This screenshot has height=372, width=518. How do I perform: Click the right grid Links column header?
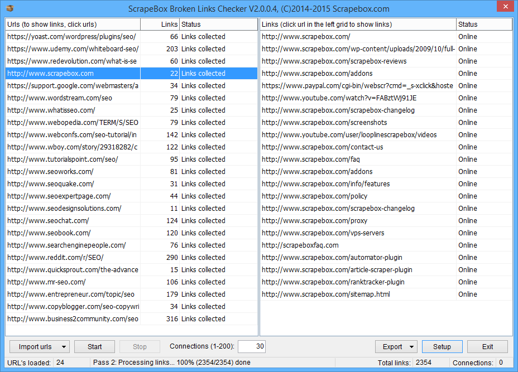(358, 25)
